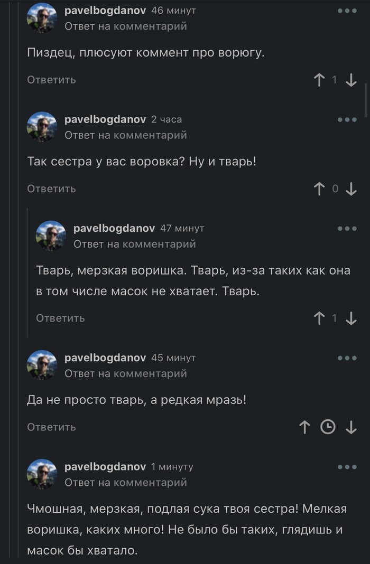
Task: Toggle upvote on the zero-rated comment
Action: pyautogui.click(x=319, y=189)
